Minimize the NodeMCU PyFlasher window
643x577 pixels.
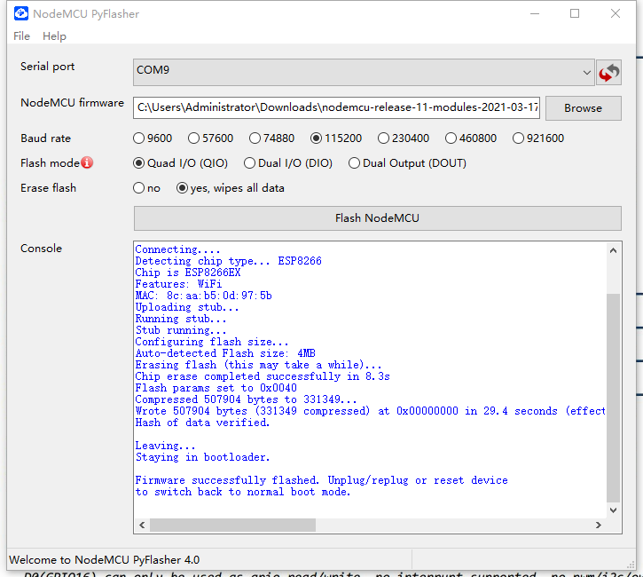[535, 13]
